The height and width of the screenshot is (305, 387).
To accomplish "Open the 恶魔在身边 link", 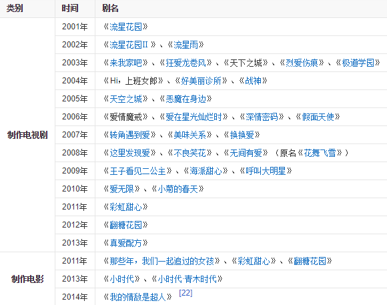I will [185, 99].
